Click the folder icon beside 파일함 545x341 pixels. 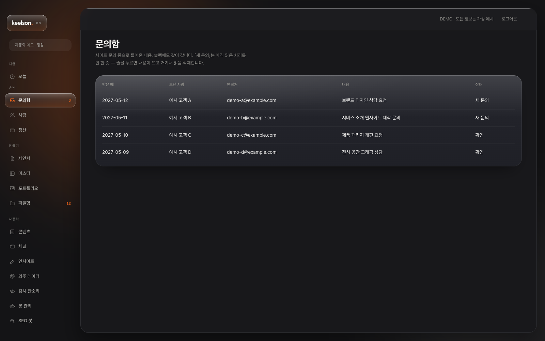(12, 203)
